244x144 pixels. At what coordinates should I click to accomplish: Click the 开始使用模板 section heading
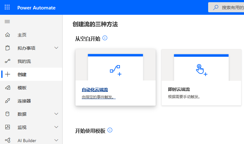[90, 131]
